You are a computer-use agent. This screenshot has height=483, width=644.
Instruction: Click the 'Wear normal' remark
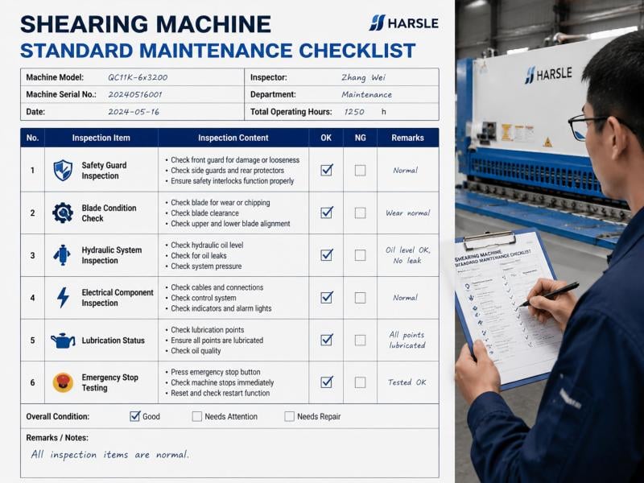(x=407, y=213)
